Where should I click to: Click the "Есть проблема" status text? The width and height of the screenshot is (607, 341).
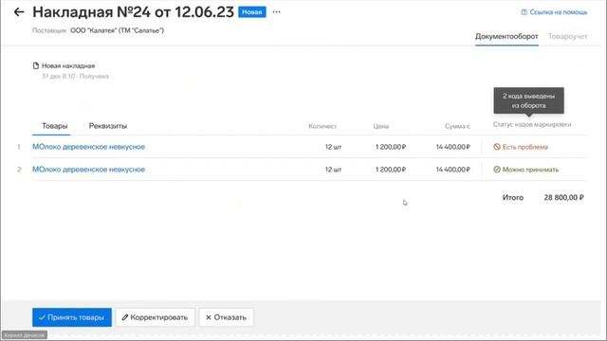(524, 147)
